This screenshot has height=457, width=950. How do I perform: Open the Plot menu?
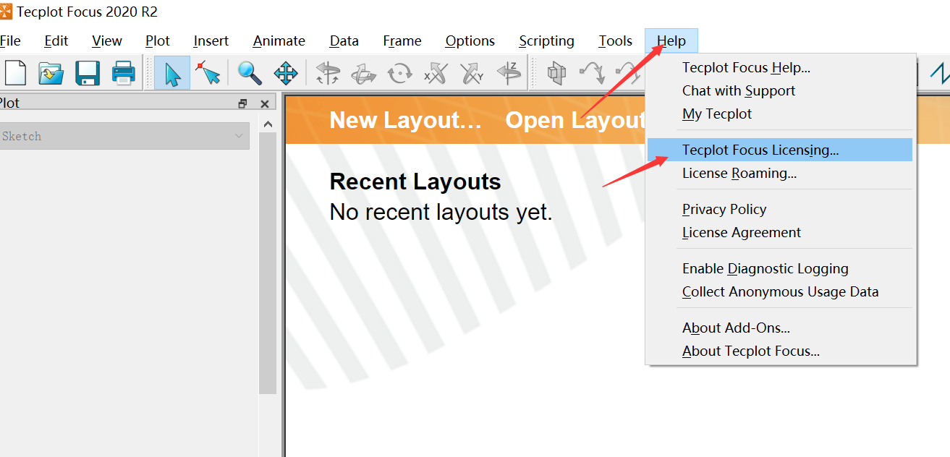[x=158, y=41]
